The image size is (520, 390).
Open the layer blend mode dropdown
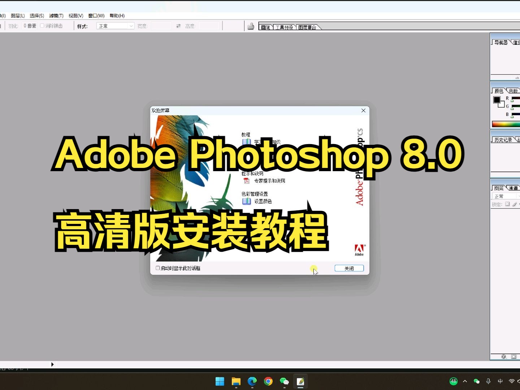coord(506,196)
